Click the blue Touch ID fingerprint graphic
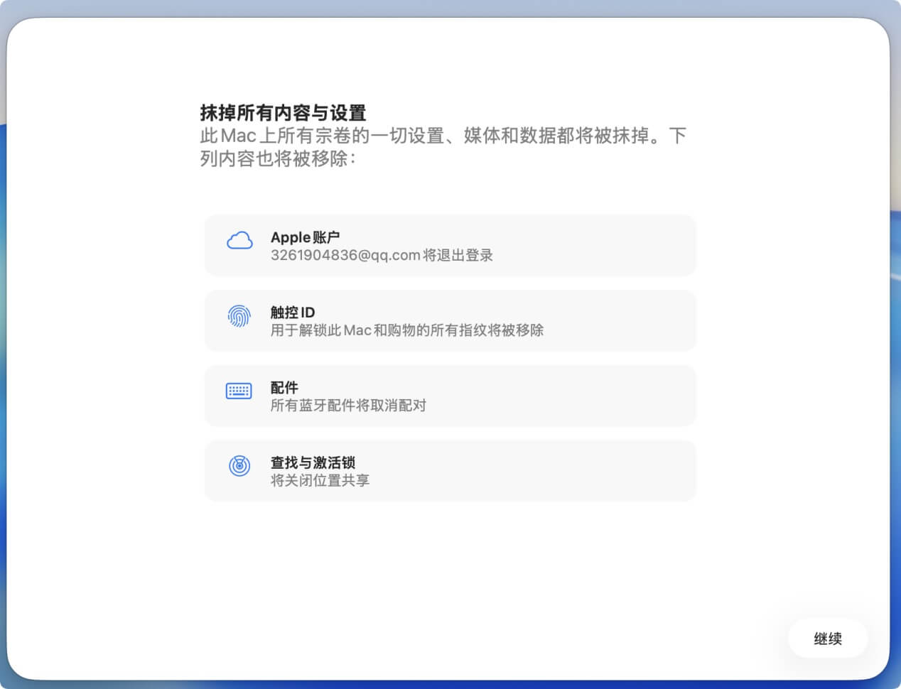The width and height of the screenshot is (901, 689). pyautogui.click(x=239, y=315)
